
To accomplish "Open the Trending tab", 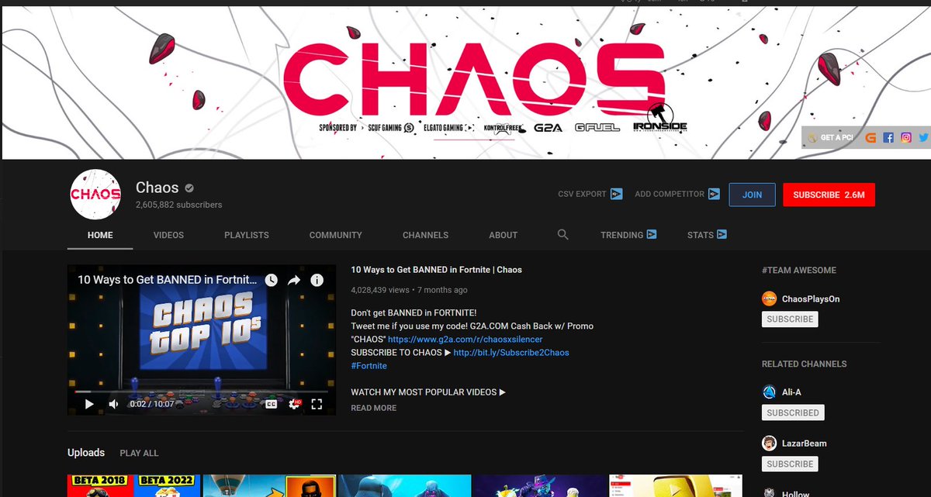I will 621,235.
